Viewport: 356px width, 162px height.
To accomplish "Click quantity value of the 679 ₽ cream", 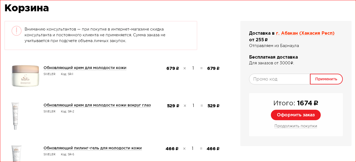I will 193,68.
